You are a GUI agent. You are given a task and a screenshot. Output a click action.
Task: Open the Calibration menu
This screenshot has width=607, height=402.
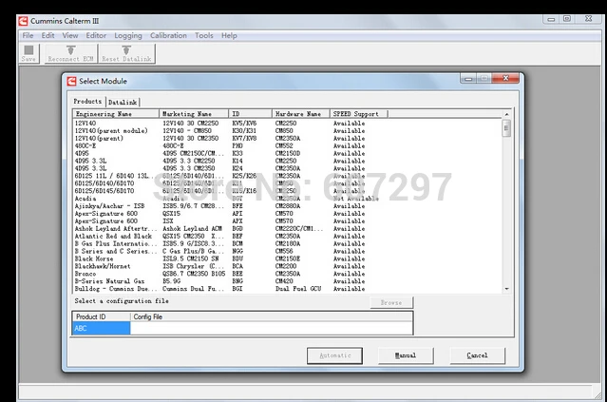pos(168,35)
